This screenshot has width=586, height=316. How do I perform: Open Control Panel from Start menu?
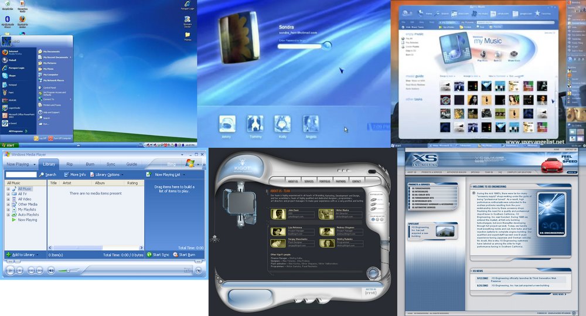[47, 88]
